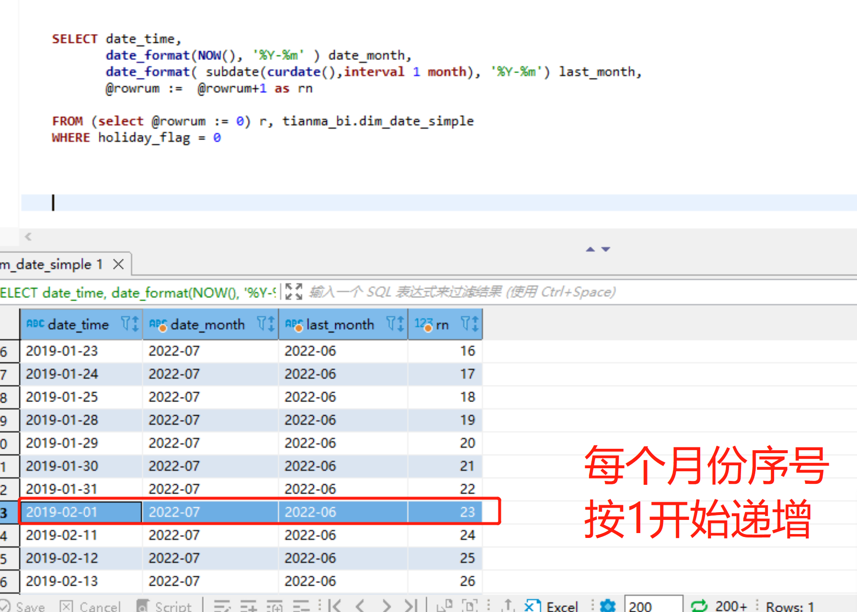The image size is (857, 612).
Task: Click the delete row toolbar icon
Action: pos(301,606)
